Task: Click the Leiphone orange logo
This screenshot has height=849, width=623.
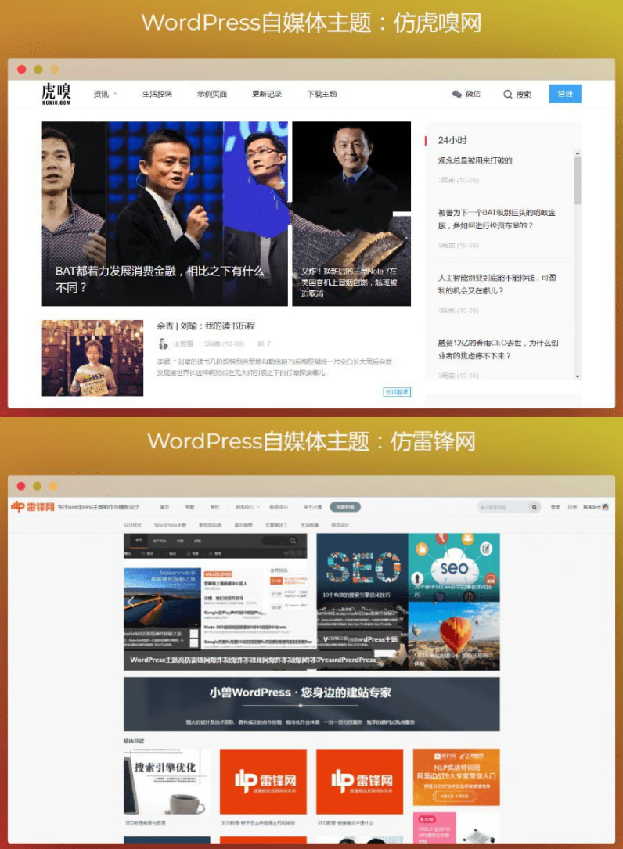Action: 33,507
